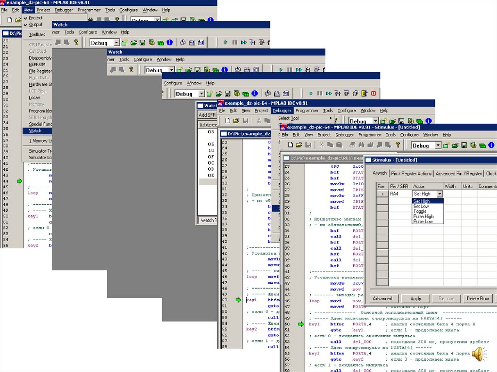Select highlighted Watch entry in View menu
The width and height of the screenshot is (497, 372).
[37, 131]
